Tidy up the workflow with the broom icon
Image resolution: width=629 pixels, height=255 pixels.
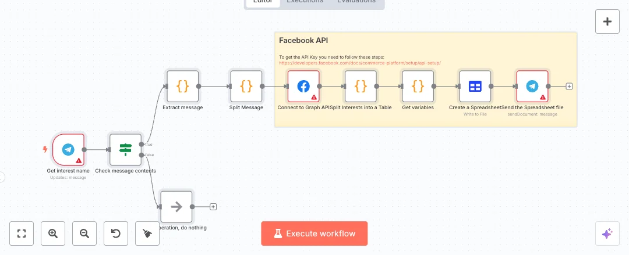pos(147,234)
